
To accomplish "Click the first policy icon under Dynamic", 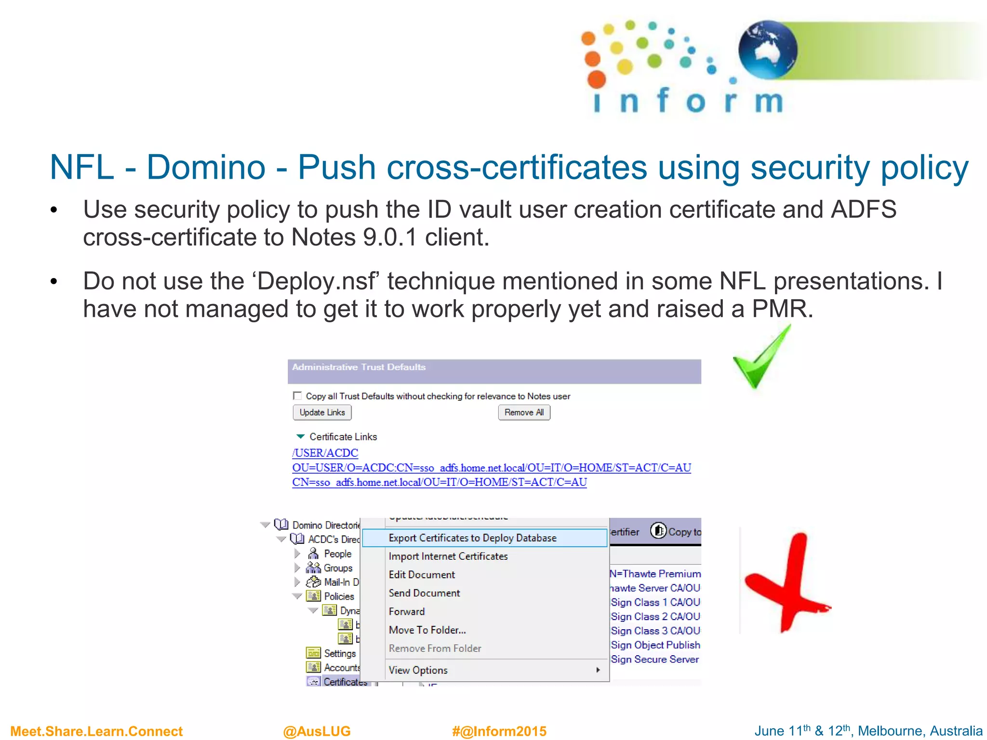I will 345,624.
